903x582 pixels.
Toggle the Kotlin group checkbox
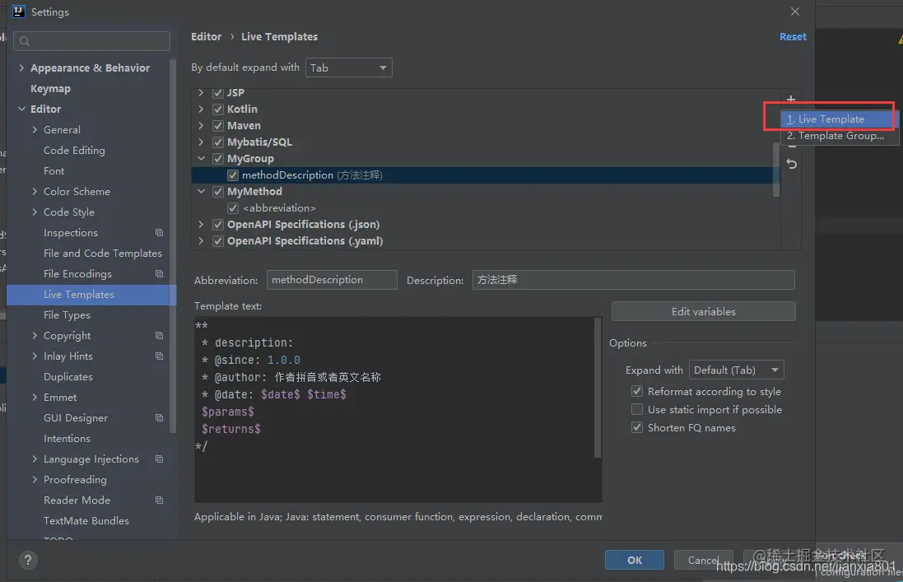pyautogui.click(x=217, y=109)
